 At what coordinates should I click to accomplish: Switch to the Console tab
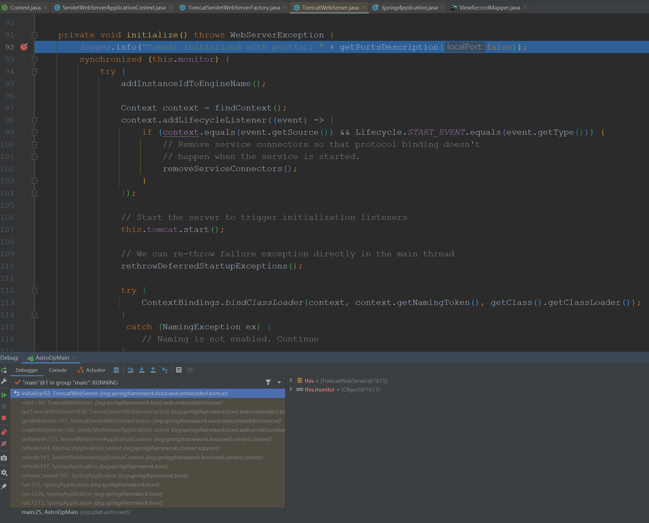click(57, 370)
